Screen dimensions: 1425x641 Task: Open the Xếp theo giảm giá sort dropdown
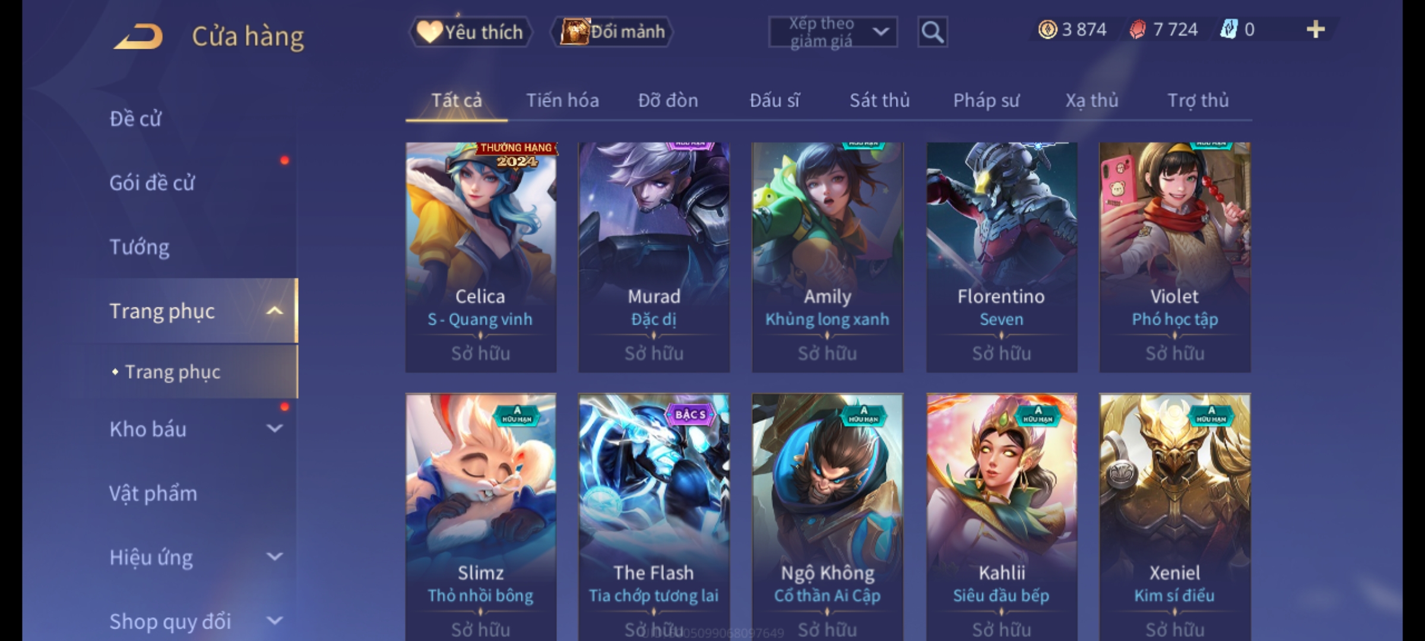[x=832, y=32]
